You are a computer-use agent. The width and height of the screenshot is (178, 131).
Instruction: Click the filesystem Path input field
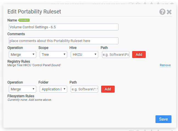pos(84,89)
